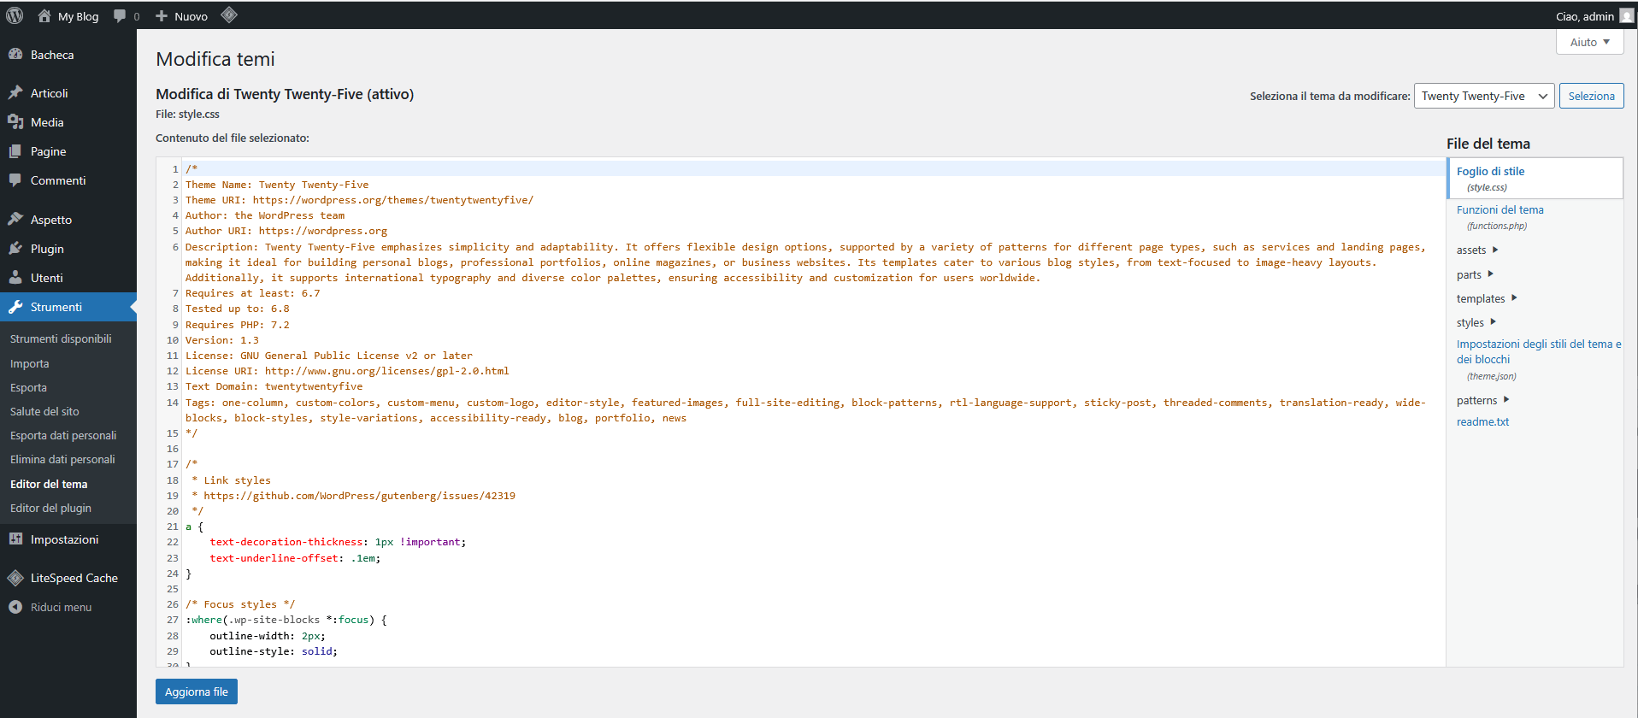Click the Aspetto brush icon
This screenshot has width=1638, height=718.
click(x=15, y=219)
